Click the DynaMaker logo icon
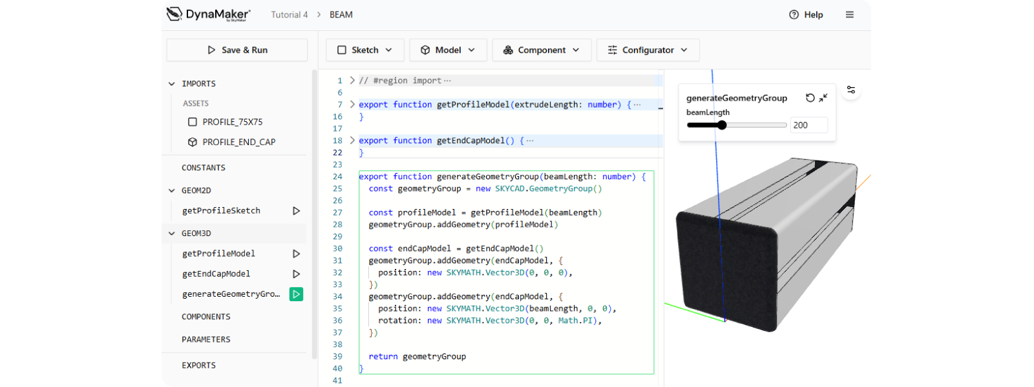The image size is (1034, 387). pyautogui.click(x=174, y=14)
